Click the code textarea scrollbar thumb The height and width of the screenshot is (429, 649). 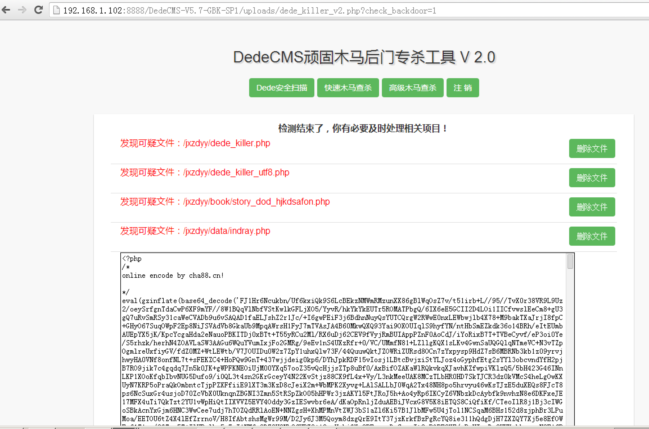point(570,261)
